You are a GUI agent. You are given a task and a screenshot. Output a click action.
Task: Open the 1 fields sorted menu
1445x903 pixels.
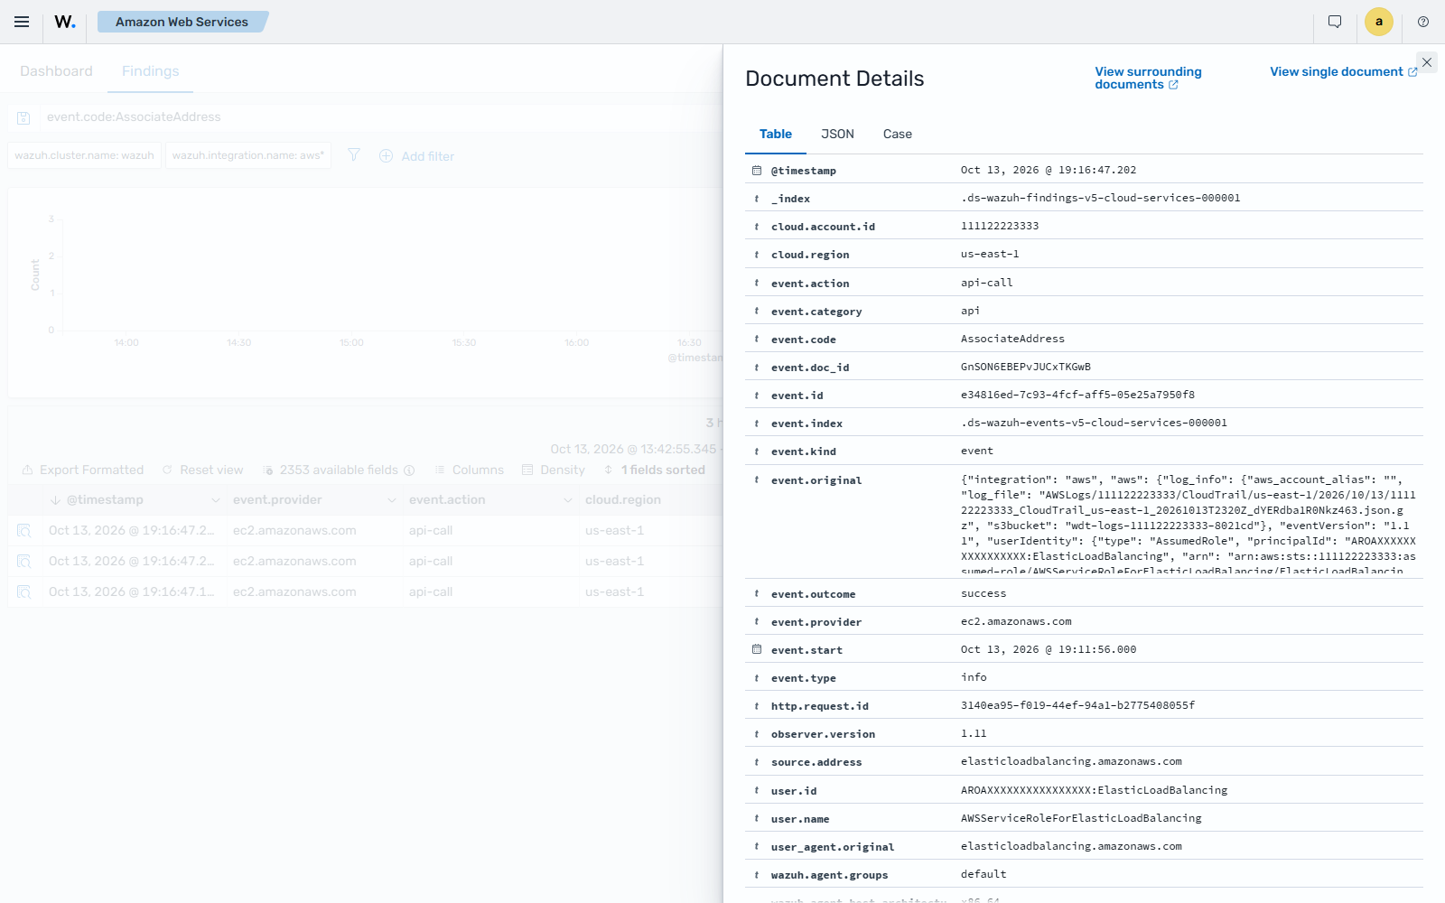point(655,470)
